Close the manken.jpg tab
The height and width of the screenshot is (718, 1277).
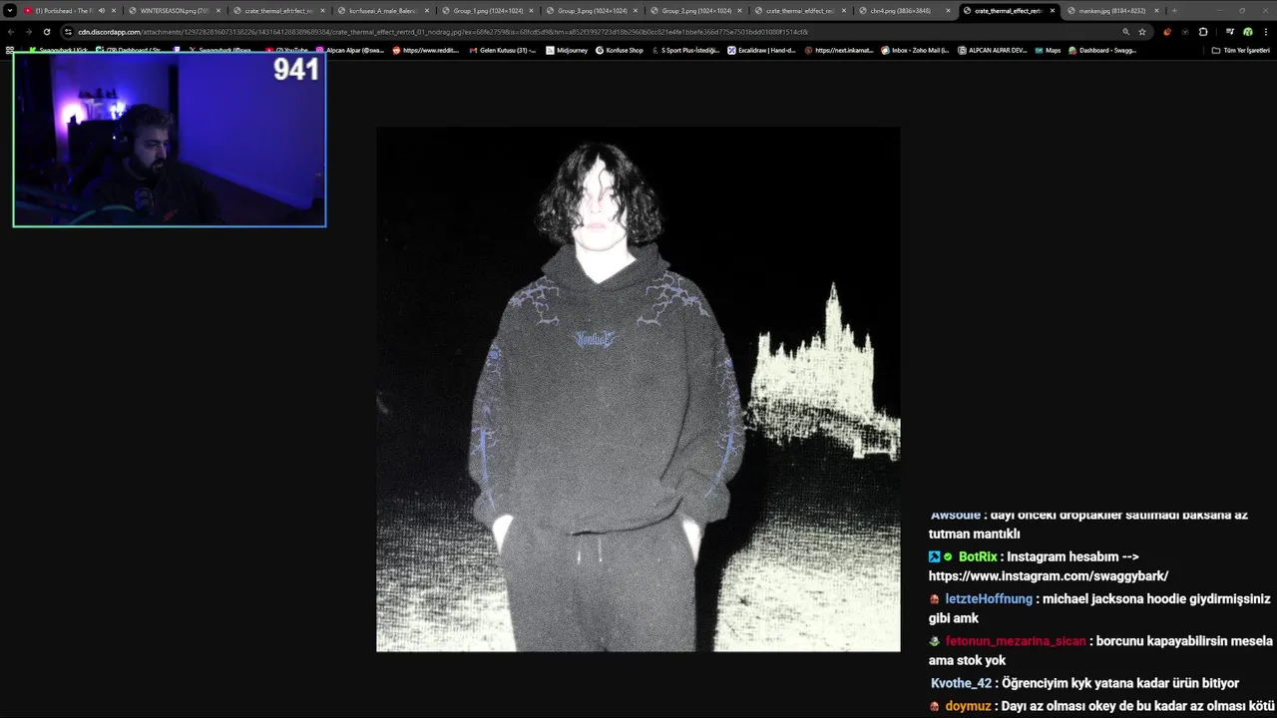tap(1156, 10)
